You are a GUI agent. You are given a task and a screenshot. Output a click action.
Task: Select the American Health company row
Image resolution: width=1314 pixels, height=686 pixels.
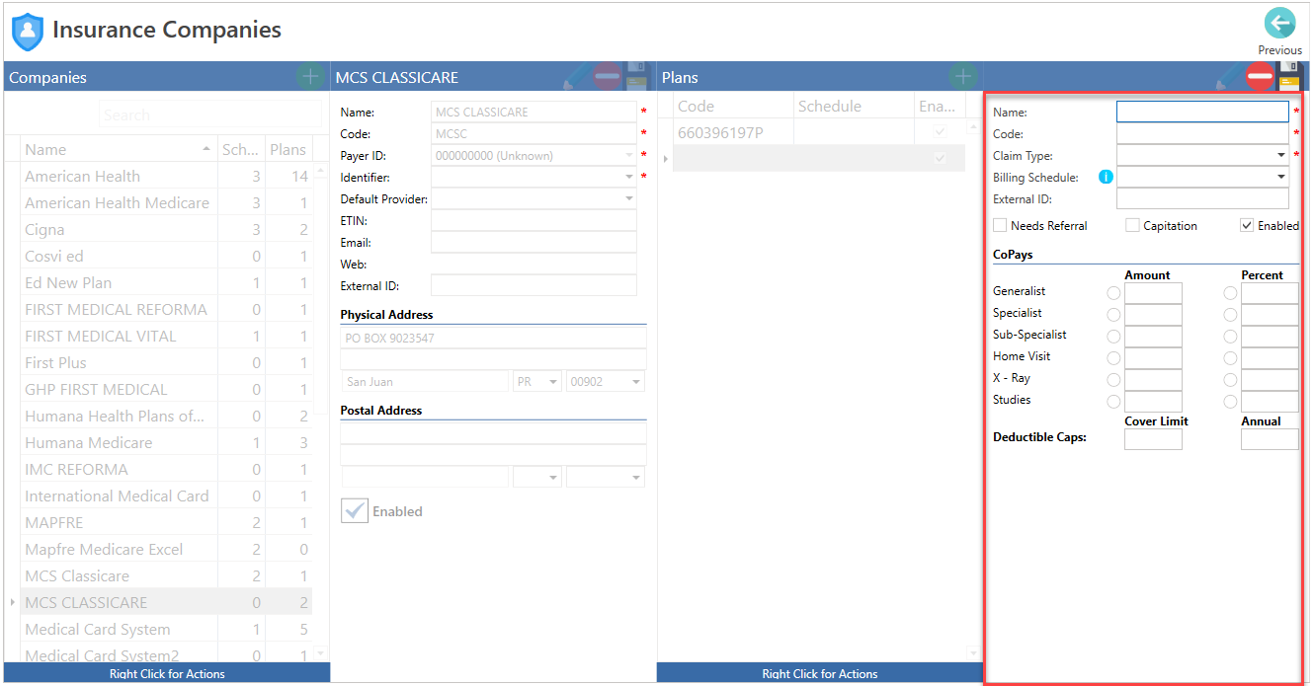click(166, 176)
